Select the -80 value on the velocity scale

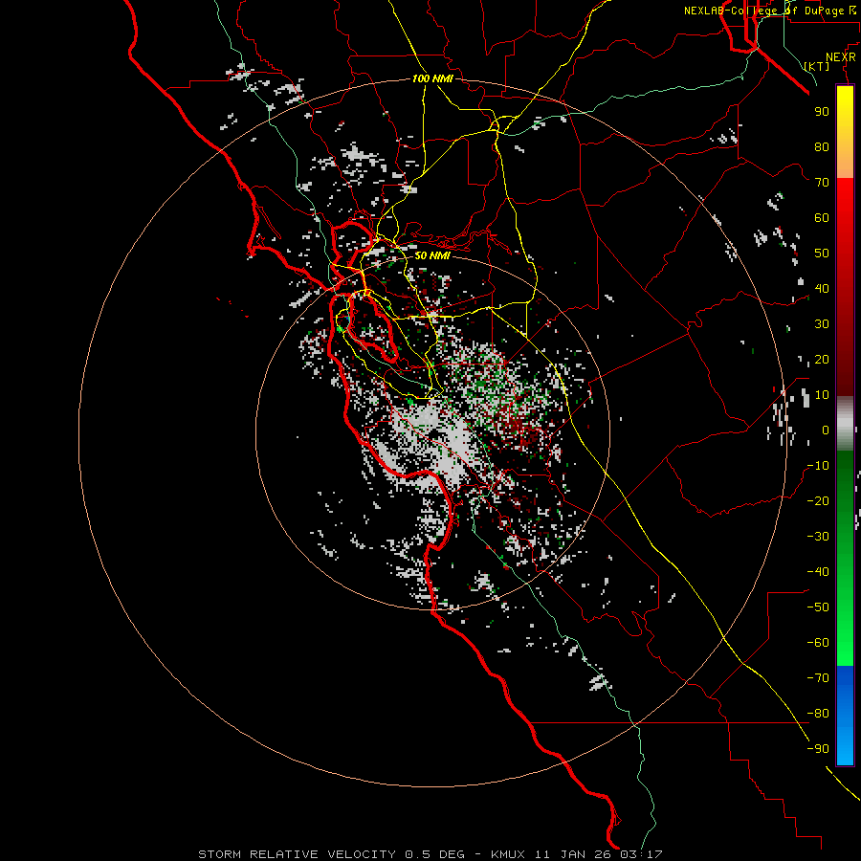[818, 714]
